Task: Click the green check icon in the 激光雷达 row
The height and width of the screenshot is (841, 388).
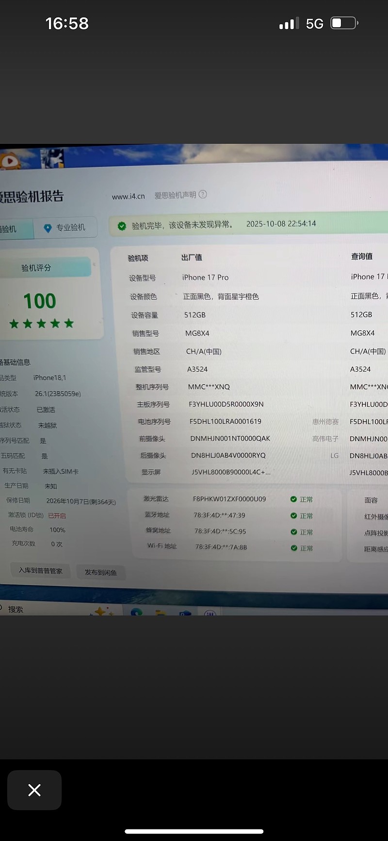Action: coord(293,499)
